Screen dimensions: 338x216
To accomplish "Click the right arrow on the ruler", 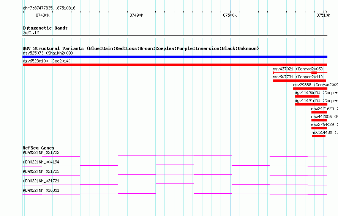I will (326, 12).
